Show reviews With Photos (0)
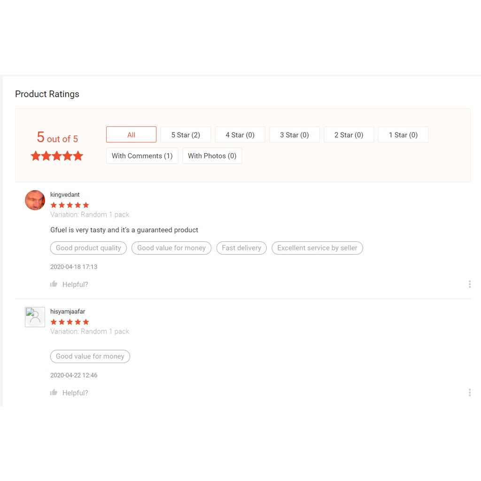This screenshot has height=481, width=481. [212, 156]
